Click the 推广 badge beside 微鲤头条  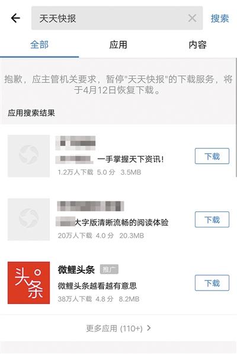click(109, 269)
